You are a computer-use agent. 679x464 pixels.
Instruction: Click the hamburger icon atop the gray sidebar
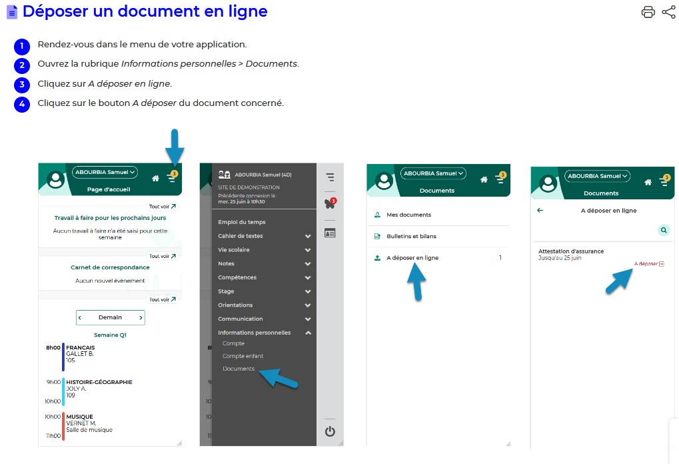330,177
